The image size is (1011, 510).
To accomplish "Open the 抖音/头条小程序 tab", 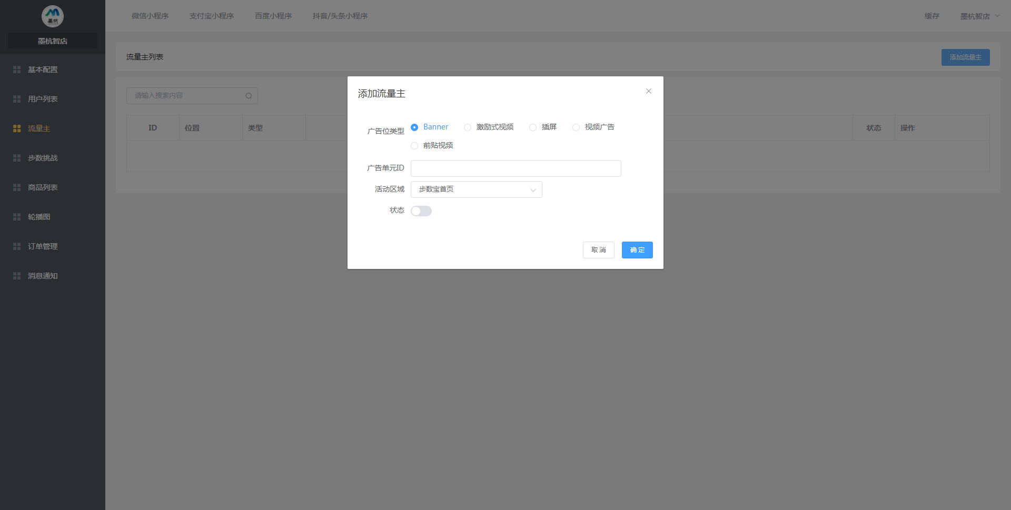I will click(x=340, y=16).
